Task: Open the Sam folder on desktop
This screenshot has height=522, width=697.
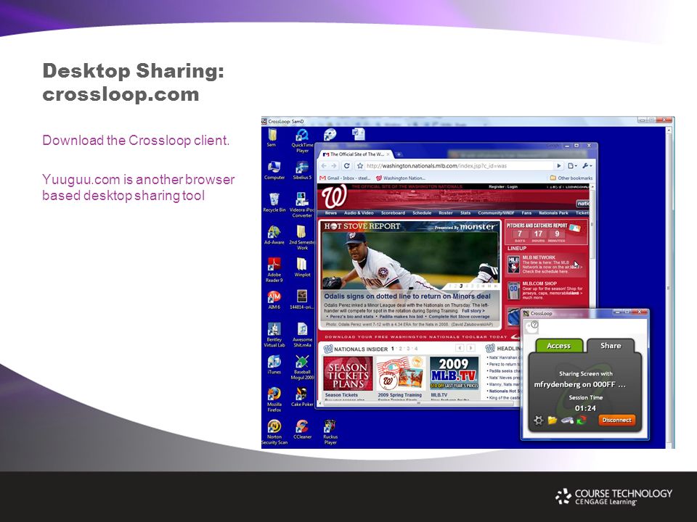Action: coord(272,137)
